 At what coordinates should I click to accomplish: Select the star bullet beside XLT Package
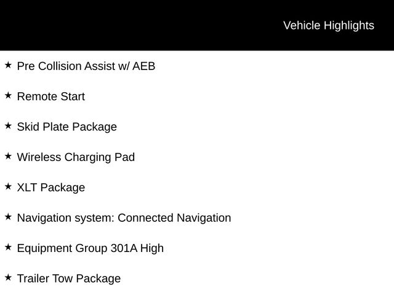coord(8,187)
